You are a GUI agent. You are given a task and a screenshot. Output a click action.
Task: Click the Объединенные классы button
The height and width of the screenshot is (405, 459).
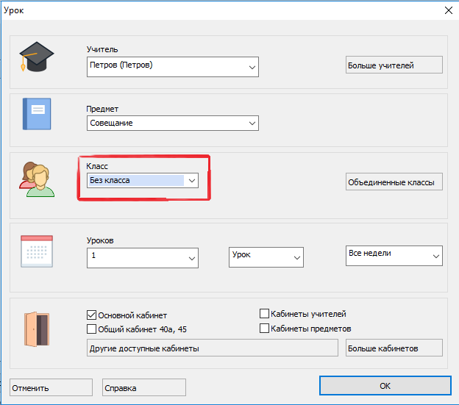point(394,182)
